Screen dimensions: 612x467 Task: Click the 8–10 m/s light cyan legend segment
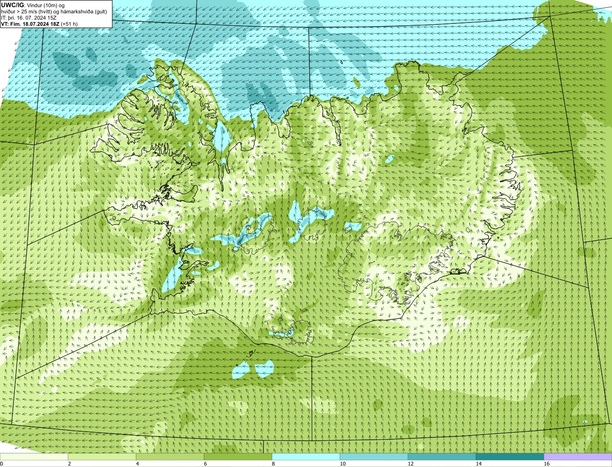click(x=306, y=456)
